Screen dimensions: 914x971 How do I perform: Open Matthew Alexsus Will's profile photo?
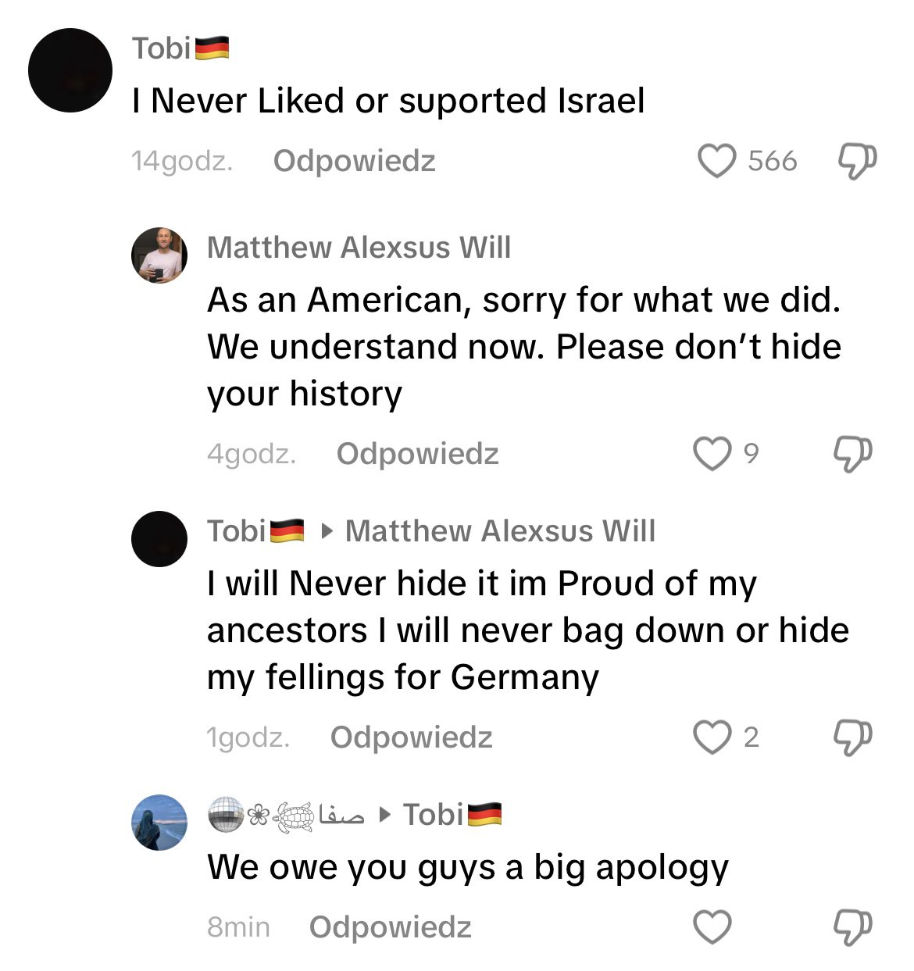coord(159,255)
